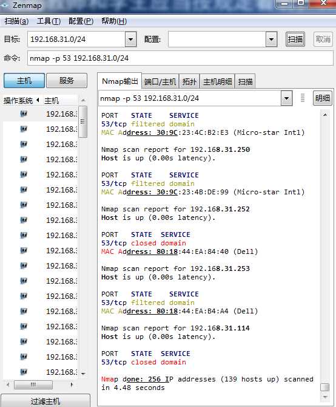Click the Zenmap title bar icon

tap(5, 5)
